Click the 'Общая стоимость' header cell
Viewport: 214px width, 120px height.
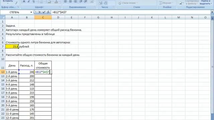click(43, 65)
